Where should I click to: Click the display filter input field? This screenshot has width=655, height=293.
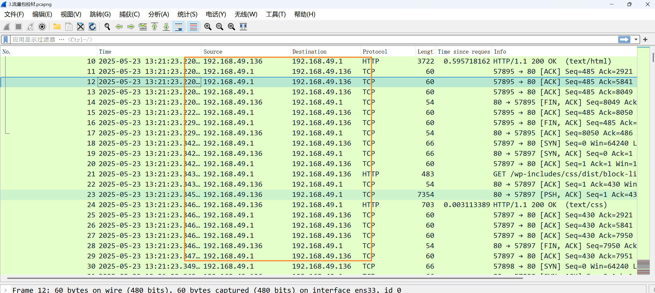pyautogui.click(x=308, y=39)
